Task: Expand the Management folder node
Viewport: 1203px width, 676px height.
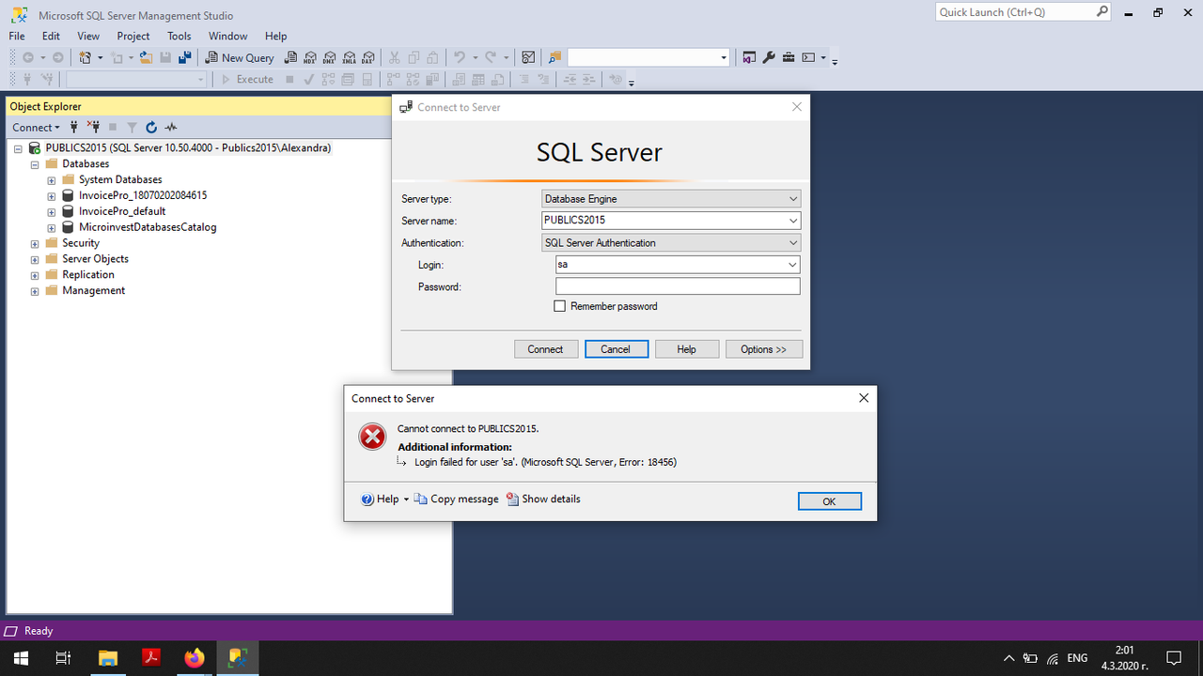Action: (35, 292)
